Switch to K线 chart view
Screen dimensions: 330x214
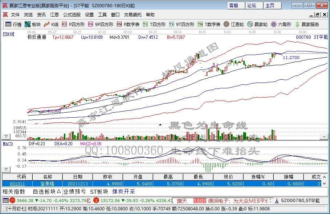(x=51, y=24)
